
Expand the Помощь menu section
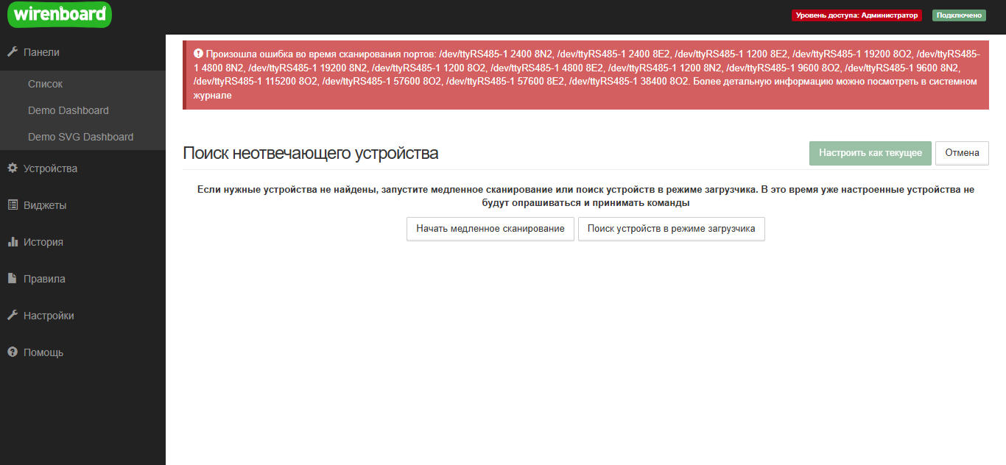pos(43,352)
